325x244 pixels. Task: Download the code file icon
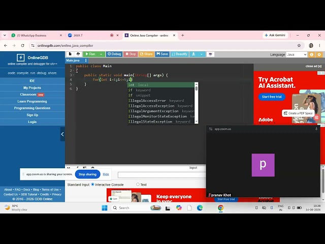tap(193, 54)
